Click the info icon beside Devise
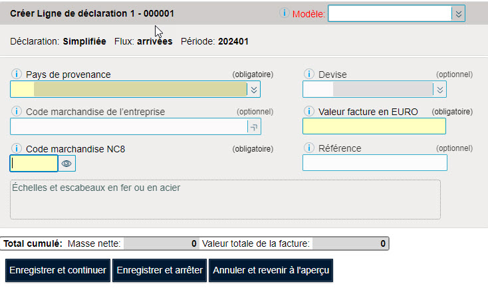 click(x=308, y=74)
